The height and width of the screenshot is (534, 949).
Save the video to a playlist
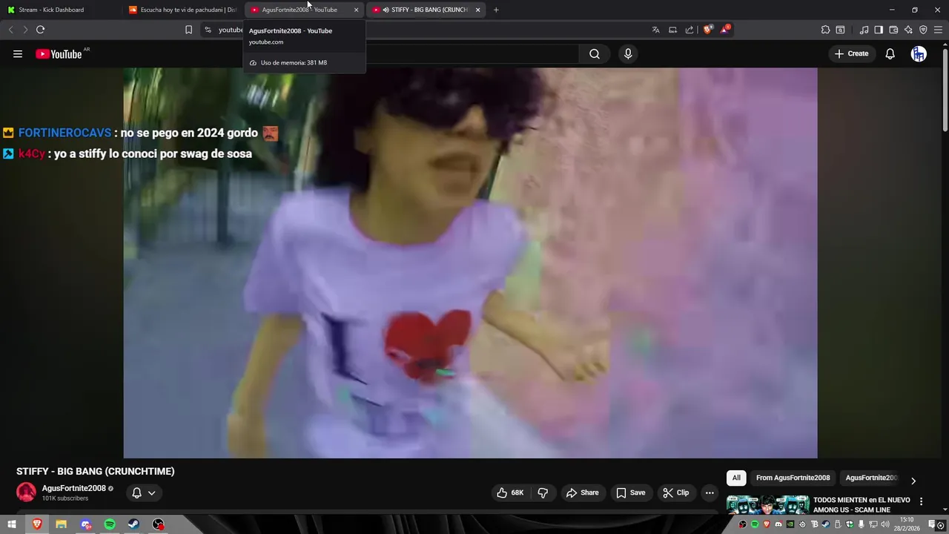pyautogui.click(x=630, y=492)
